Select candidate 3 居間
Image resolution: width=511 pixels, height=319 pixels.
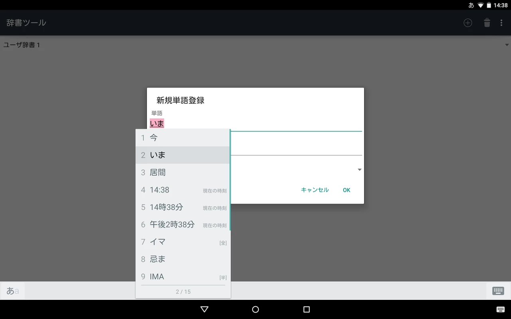(x=183, y=173)
